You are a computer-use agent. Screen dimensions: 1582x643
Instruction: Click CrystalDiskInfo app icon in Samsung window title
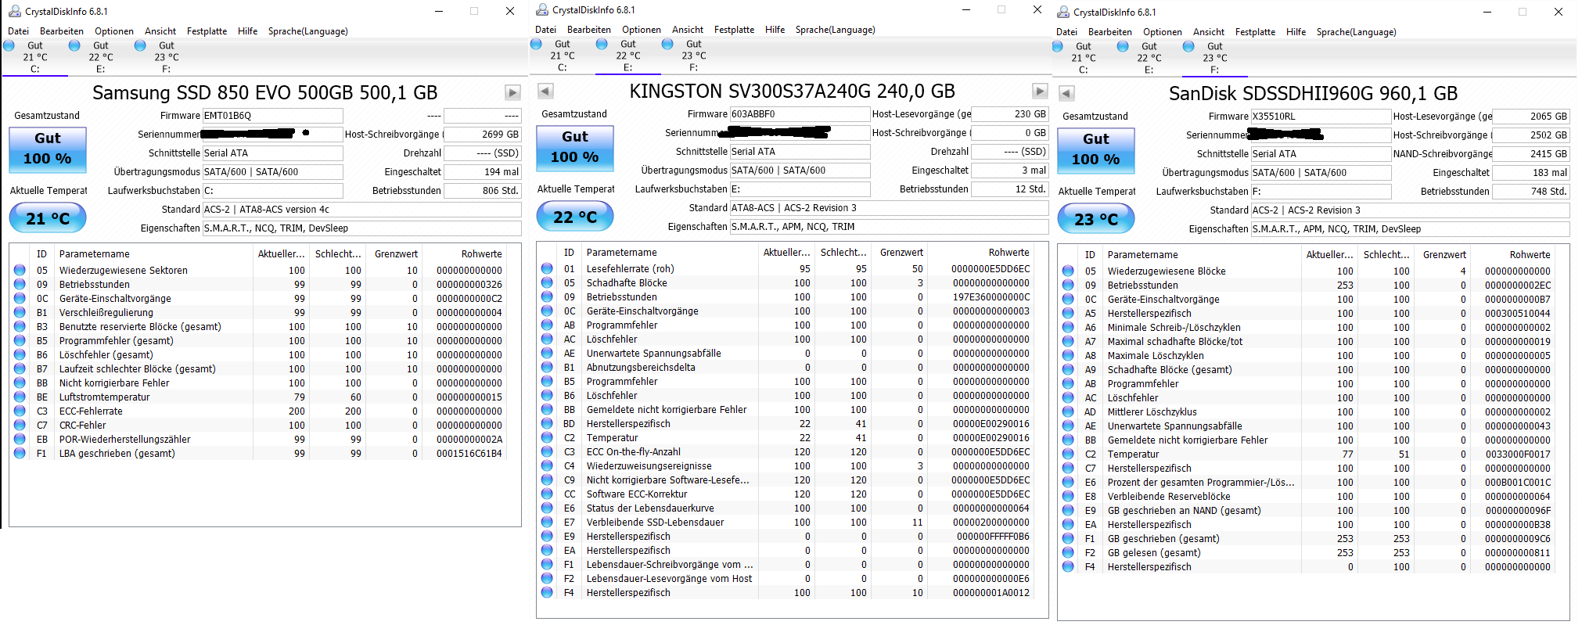point(14,11)
